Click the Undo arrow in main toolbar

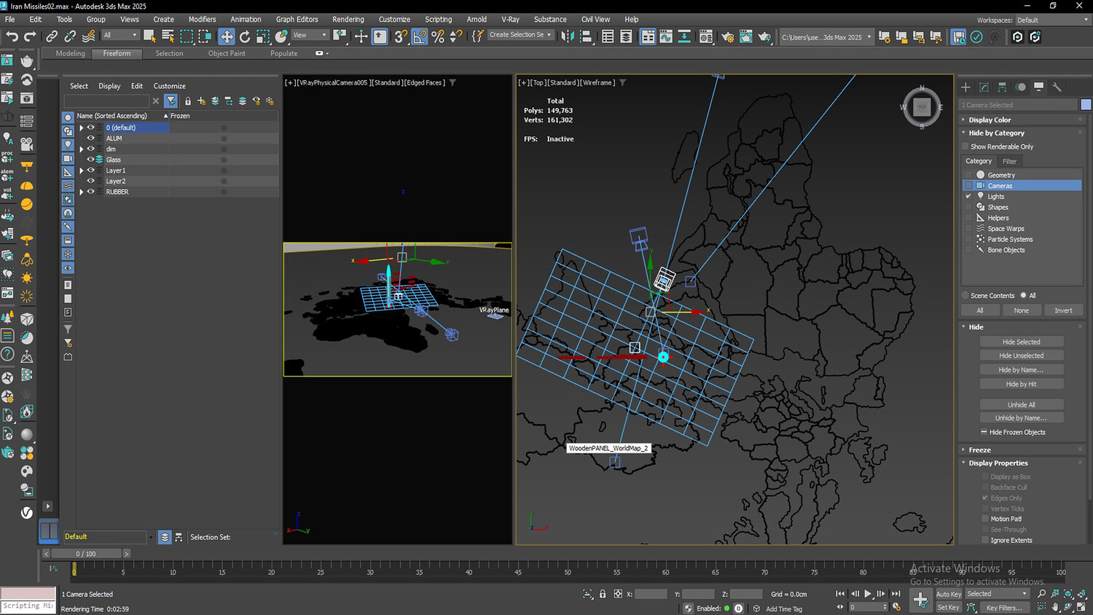12,36
